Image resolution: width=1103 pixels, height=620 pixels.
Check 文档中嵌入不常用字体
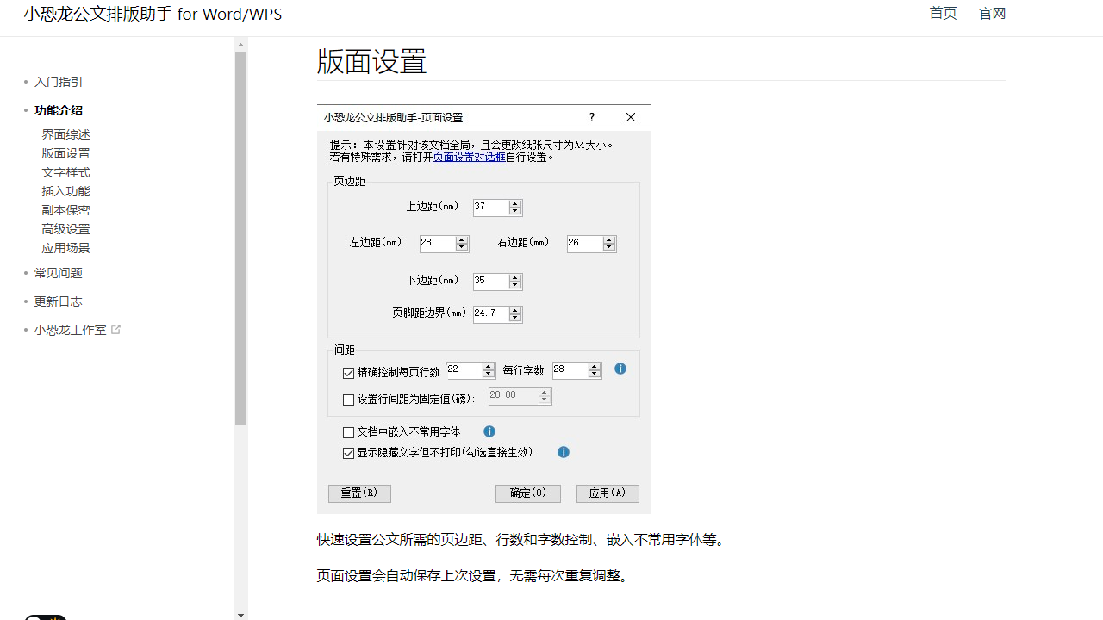(348, 431)
